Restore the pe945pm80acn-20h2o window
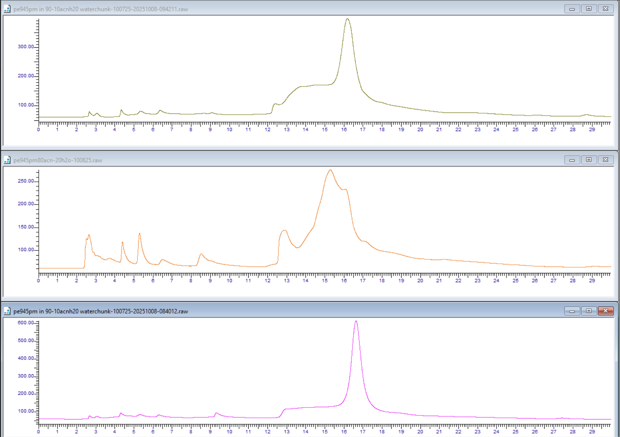This screenshot has height=437, width=620. pyautogui.click(x=589, y=160)
